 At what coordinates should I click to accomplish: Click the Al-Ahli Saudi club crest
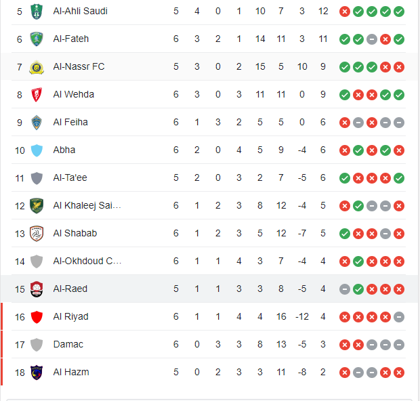[37, 12]
